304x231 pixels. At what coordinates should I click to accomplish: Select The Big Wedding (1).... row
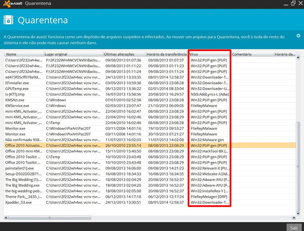(150, 179)
